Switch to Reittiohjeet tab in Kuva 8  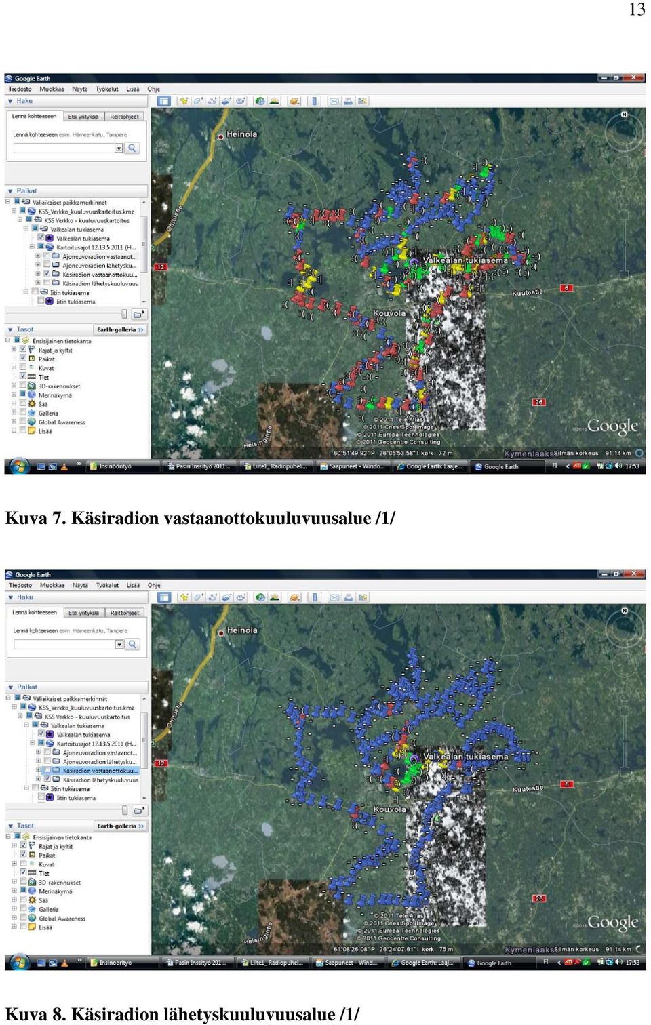pos(125,613)
